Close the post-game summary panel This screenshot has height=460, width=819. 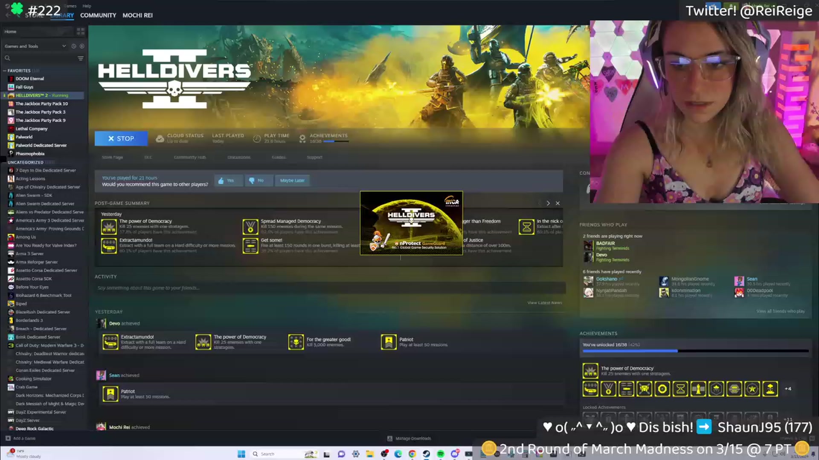[x=558, y=203]
